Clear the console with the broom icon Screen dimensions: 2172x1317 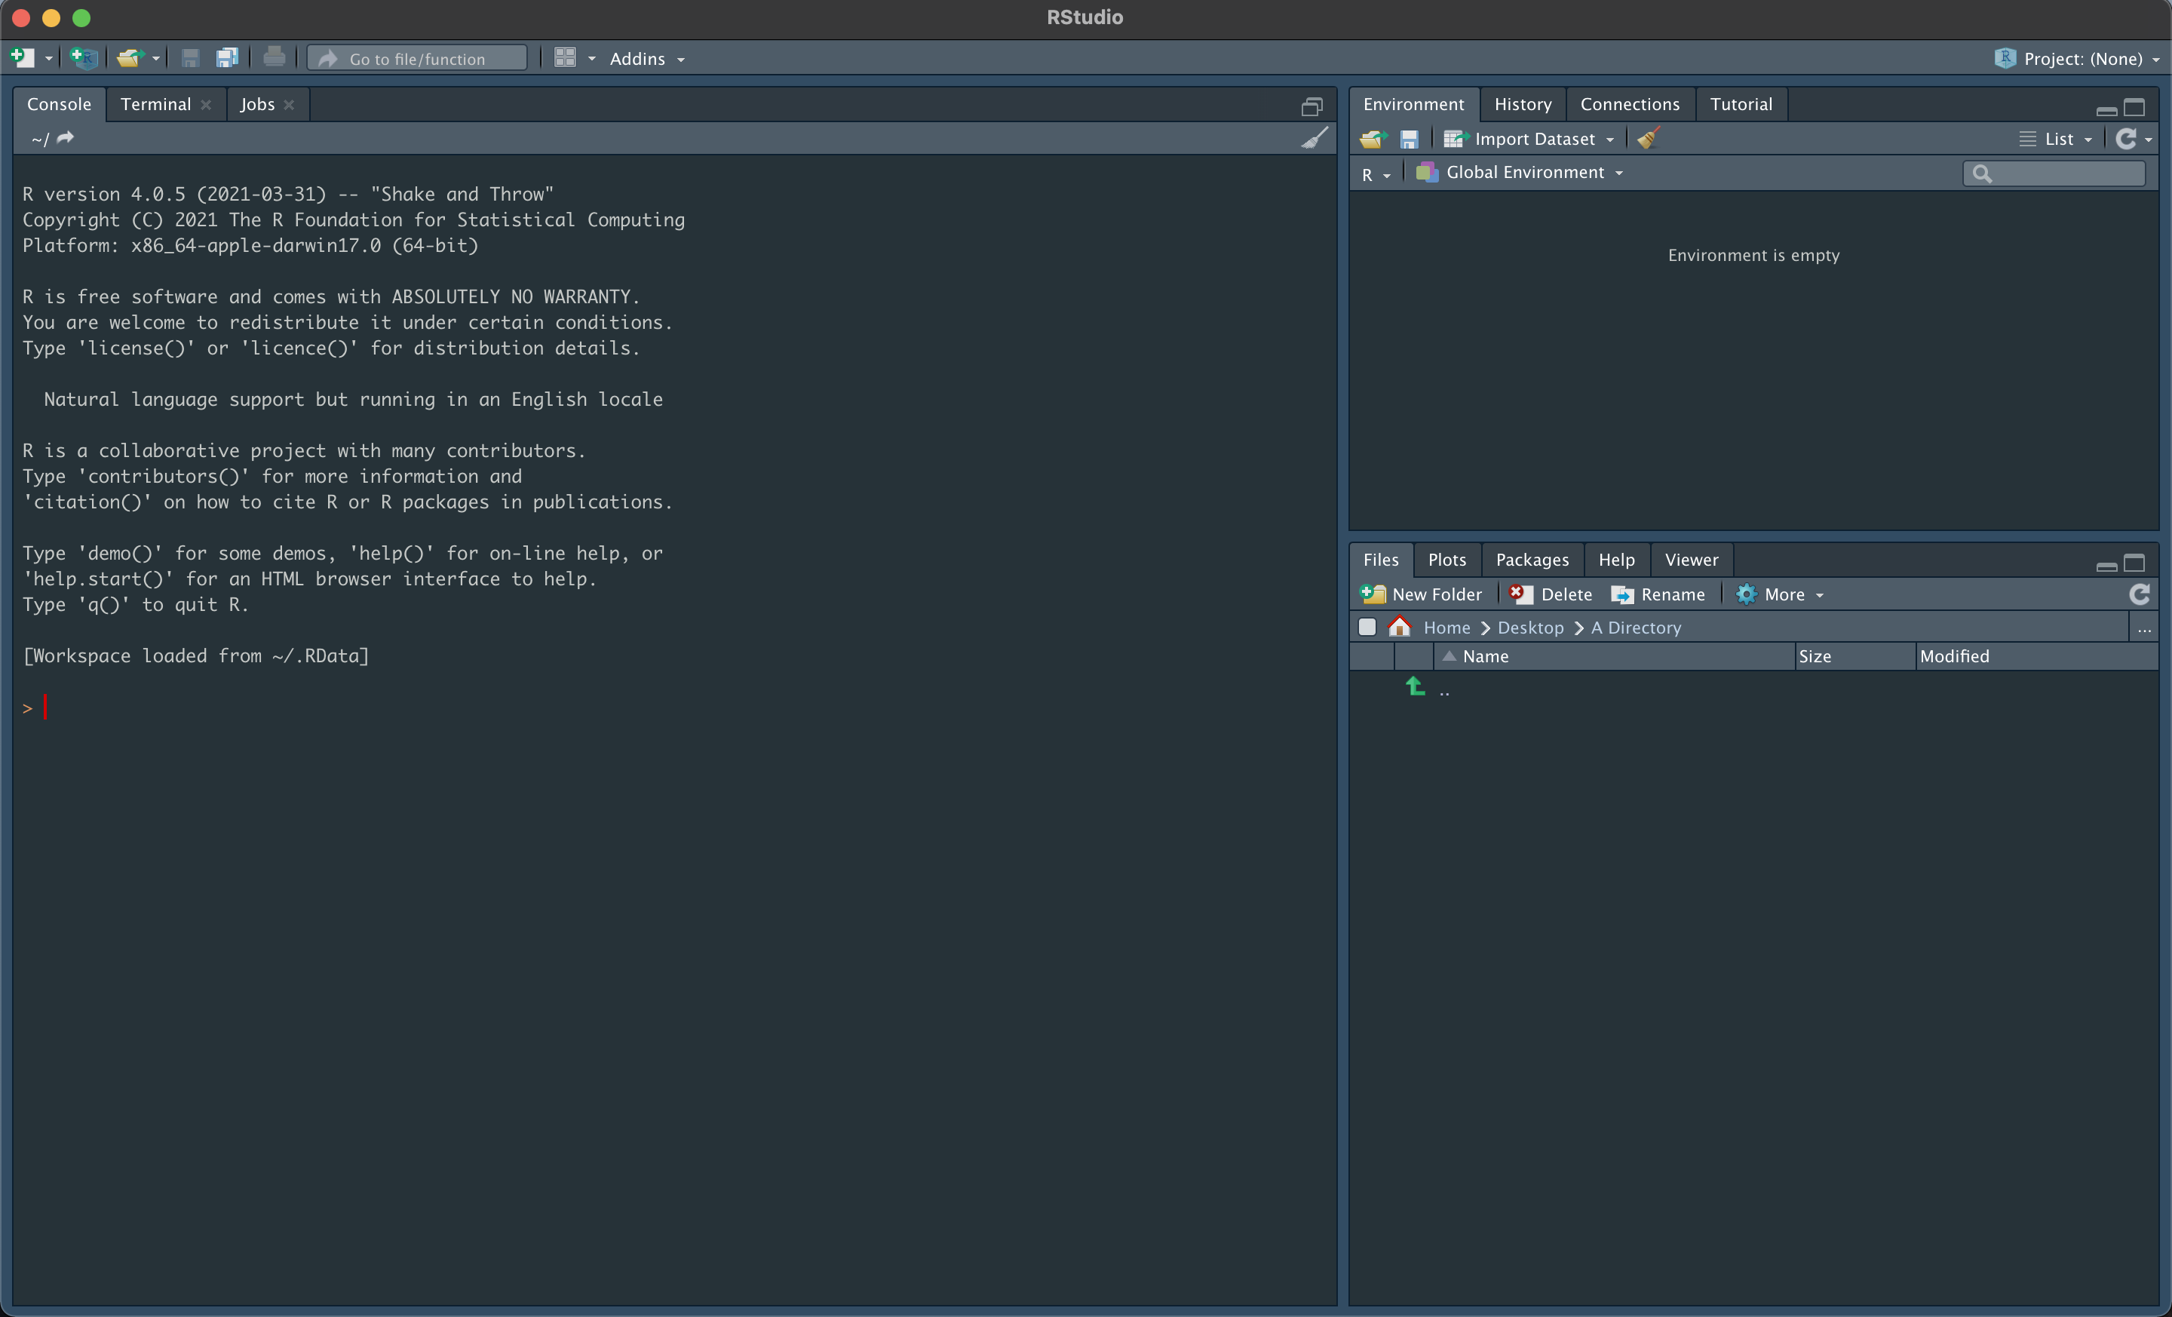coord(1315,138)
